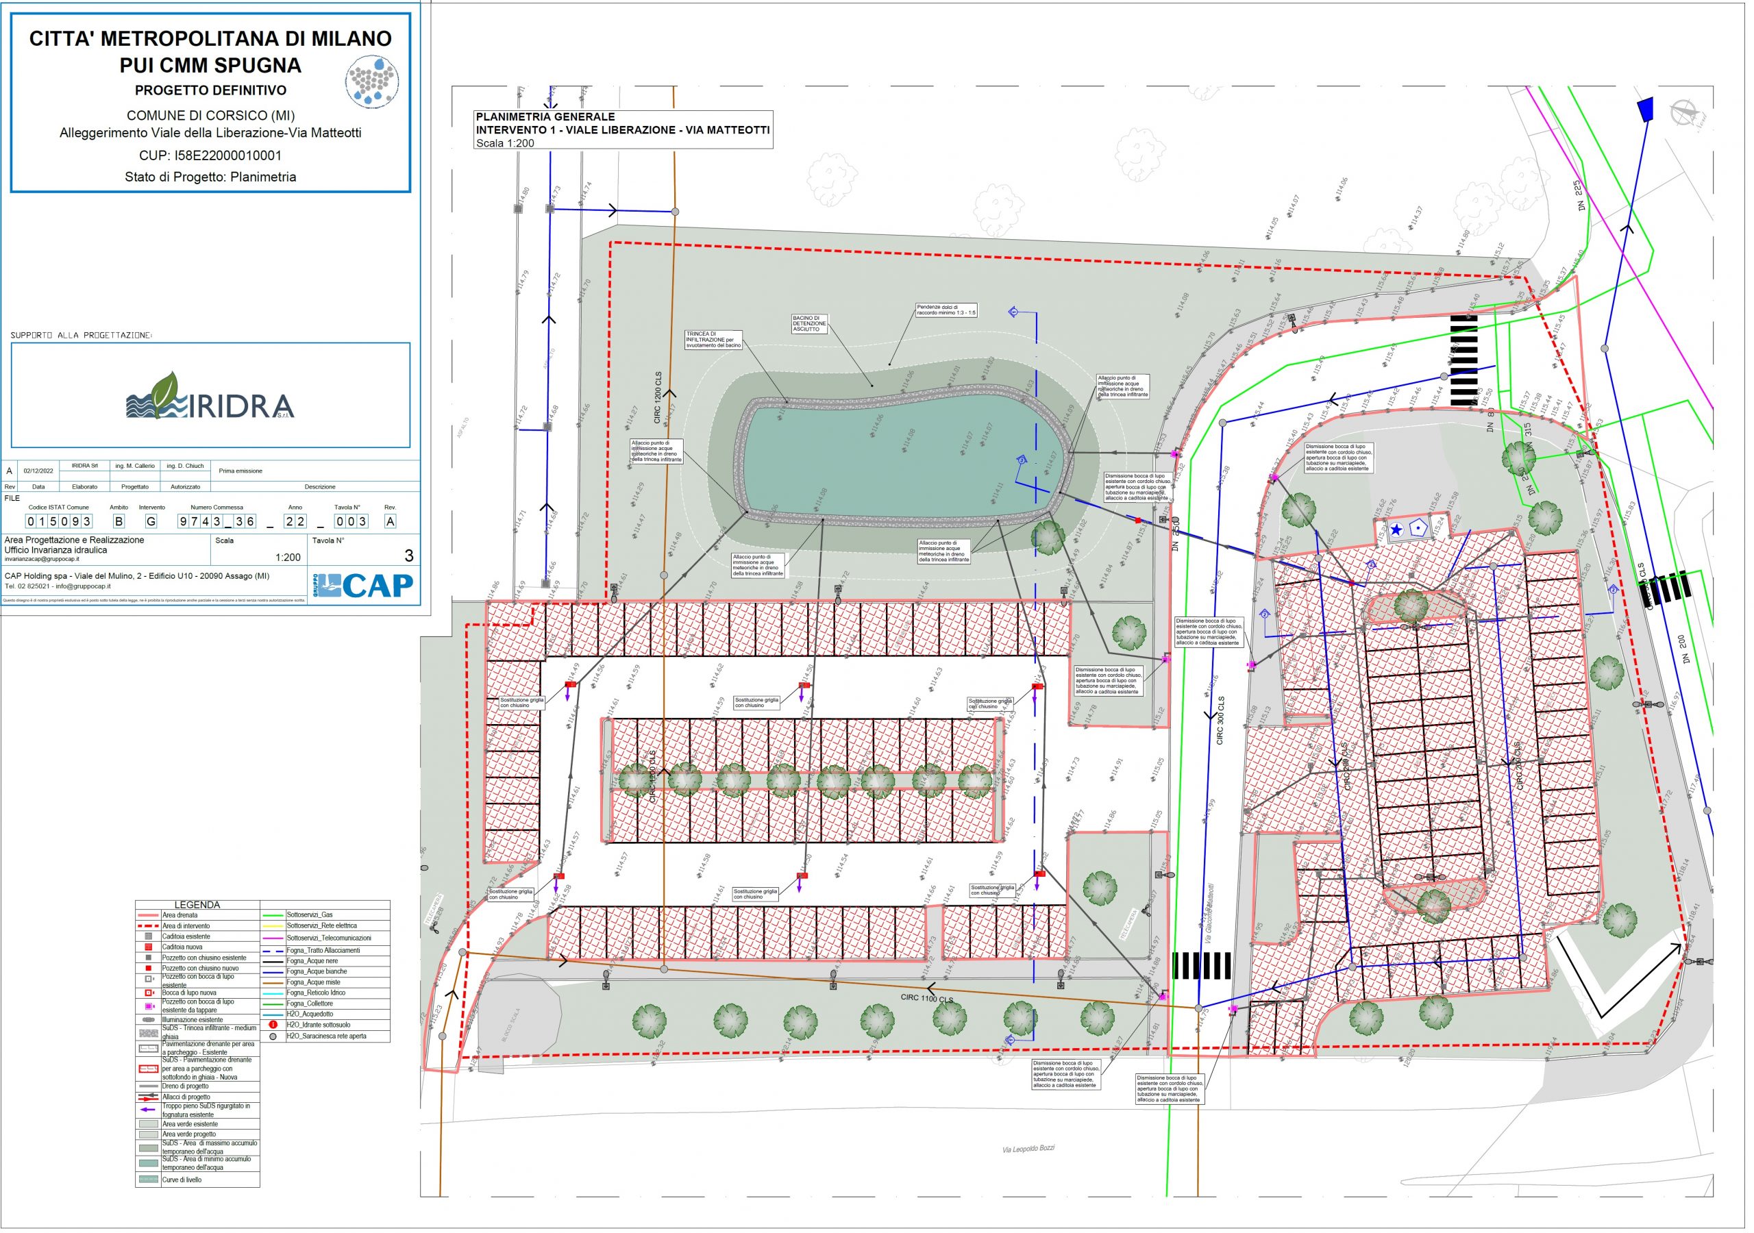Click the teal minimum accumulation legend swatch

149,1164
